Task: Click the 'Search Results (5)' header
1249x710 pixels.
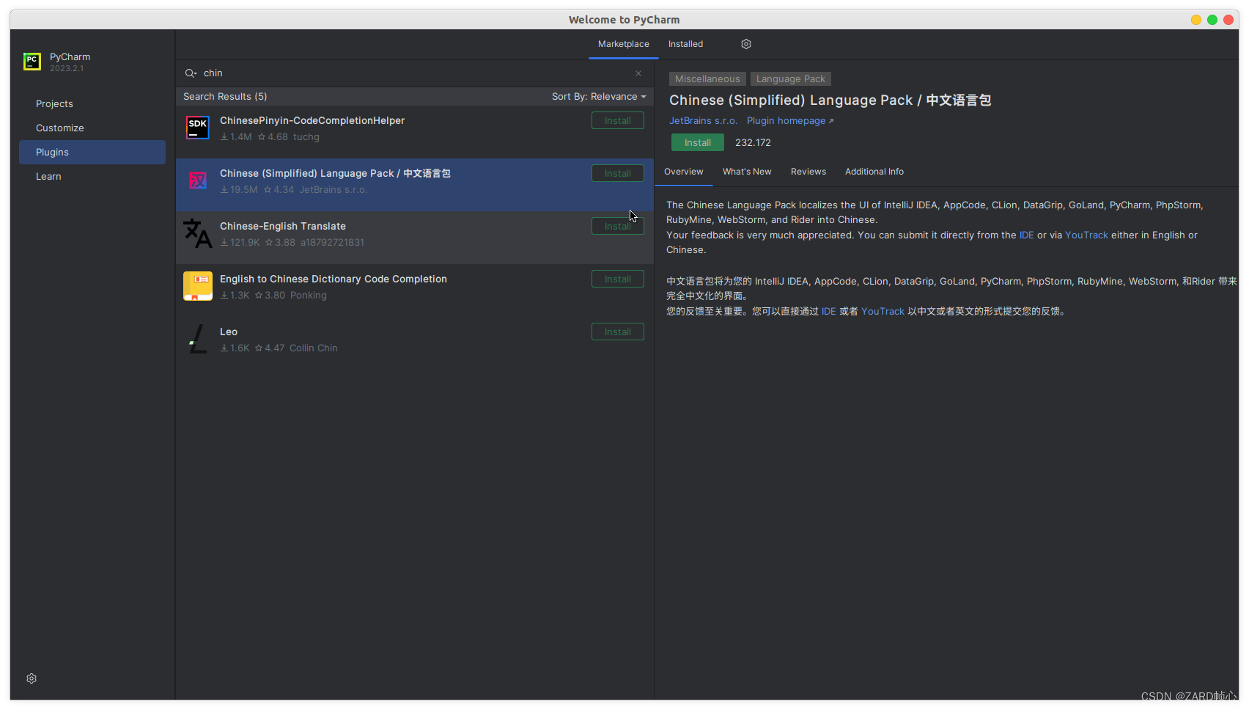Action: coord(225,97)
